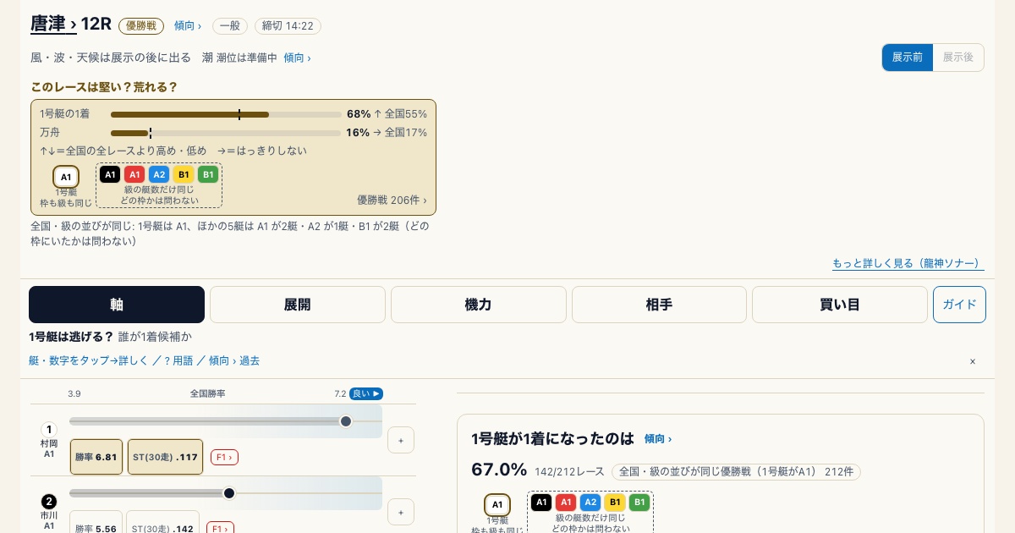Image resolution: width=1015 pixels, height=533 pixels.
Task: Open 傾向 › 過去 link in hint line
Action: (x=234, y=360)
